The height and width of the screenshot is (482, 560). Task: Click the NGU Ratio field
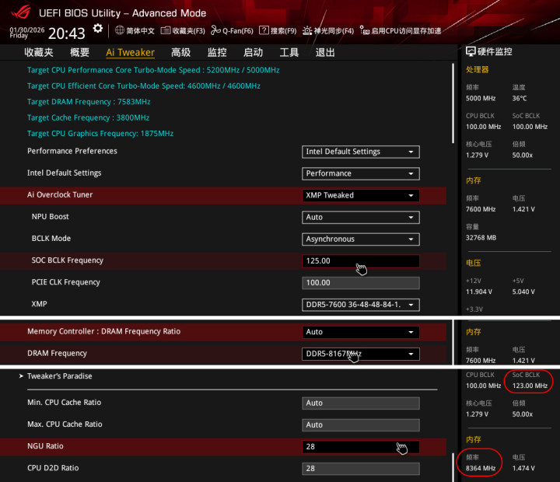[361, 447]
